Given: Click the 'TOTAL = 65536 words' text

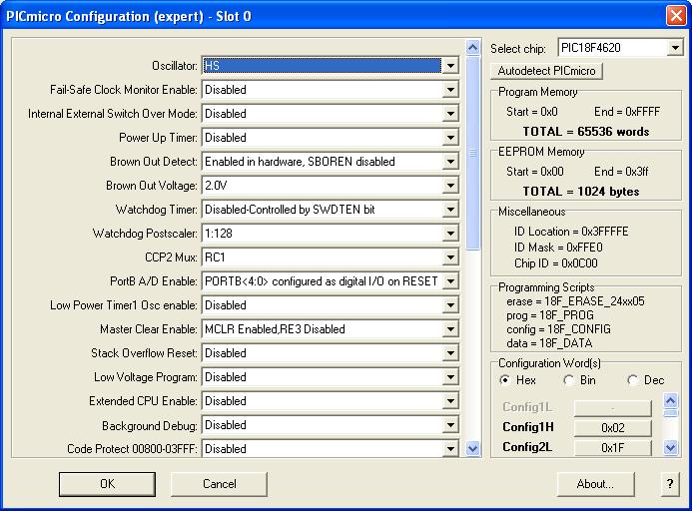Looking at the screenshot, I should [585, 132].
